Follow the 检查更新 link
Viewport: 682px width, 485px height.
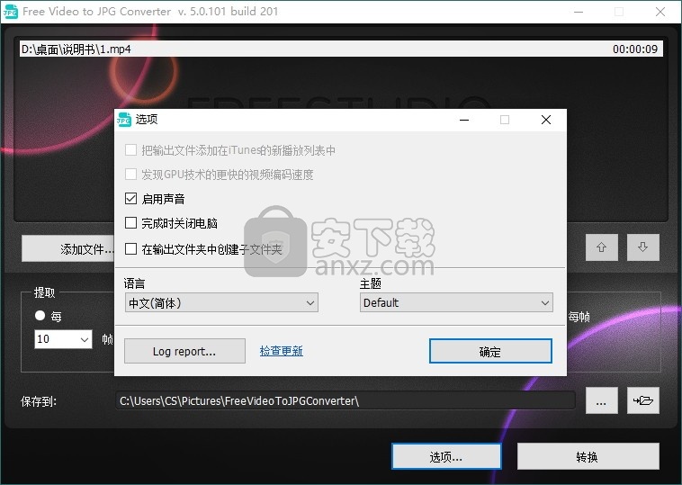281,351
